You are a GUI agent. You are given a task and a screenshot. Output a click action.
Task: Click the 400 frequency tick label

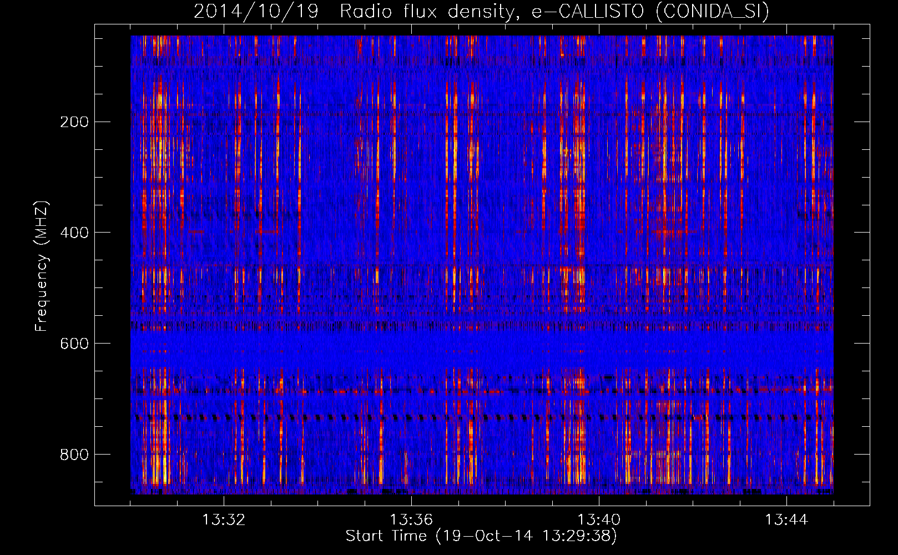point(74,233)
